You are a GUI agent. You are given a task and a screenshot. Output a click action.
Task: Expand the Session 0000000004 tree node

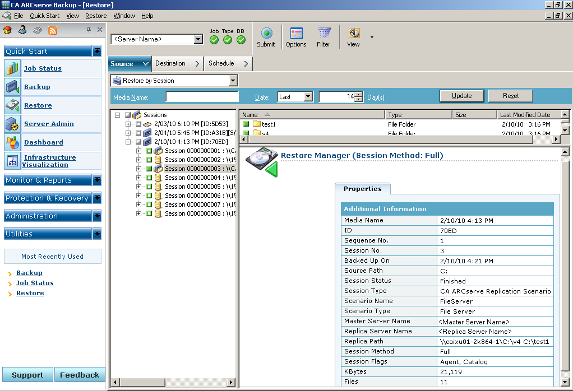click(138, 178)
